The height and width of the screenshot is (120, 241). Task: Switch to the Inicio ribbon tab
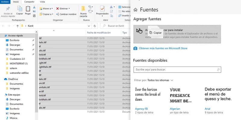tap(16, 2)
